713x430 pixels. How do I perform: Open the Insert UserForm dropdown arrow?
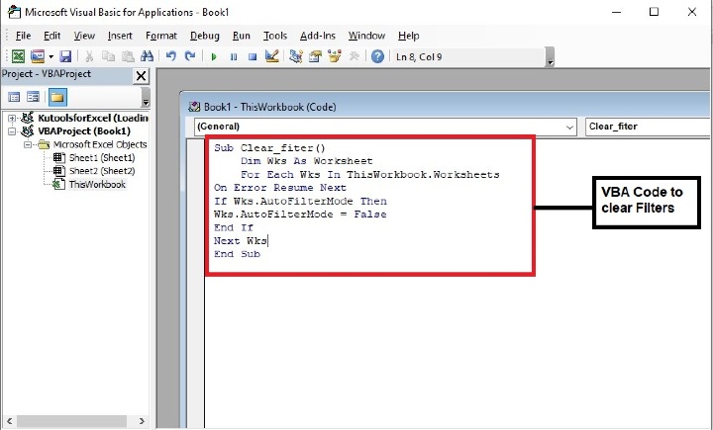(51, 56)
